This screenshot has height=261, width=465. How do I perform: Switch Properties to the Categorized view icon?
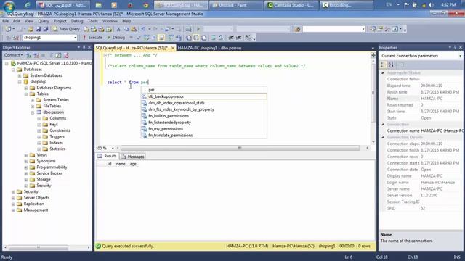pos(383,65)
